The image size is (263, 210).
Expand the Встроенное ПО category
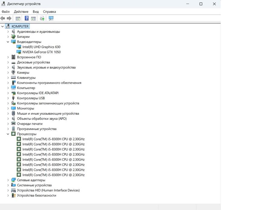pos(8,57)
